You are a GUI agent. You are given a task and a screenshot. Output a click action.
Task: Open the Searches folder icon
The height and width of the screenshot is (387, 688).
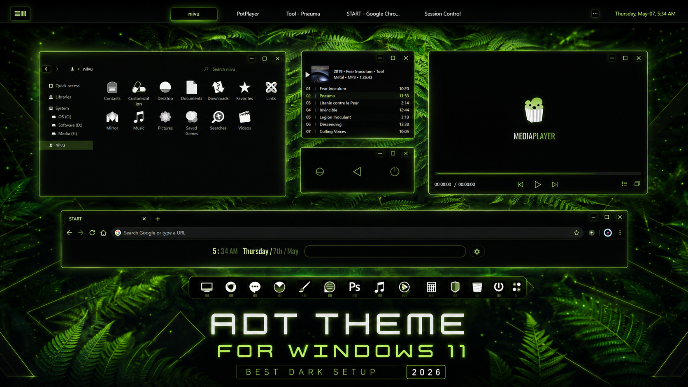(x=218, y=121)
